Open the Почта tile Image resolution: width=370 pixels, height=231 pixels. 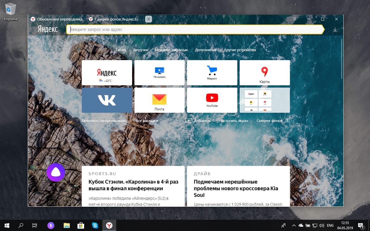pyautogui.click(x=159, y=100)
